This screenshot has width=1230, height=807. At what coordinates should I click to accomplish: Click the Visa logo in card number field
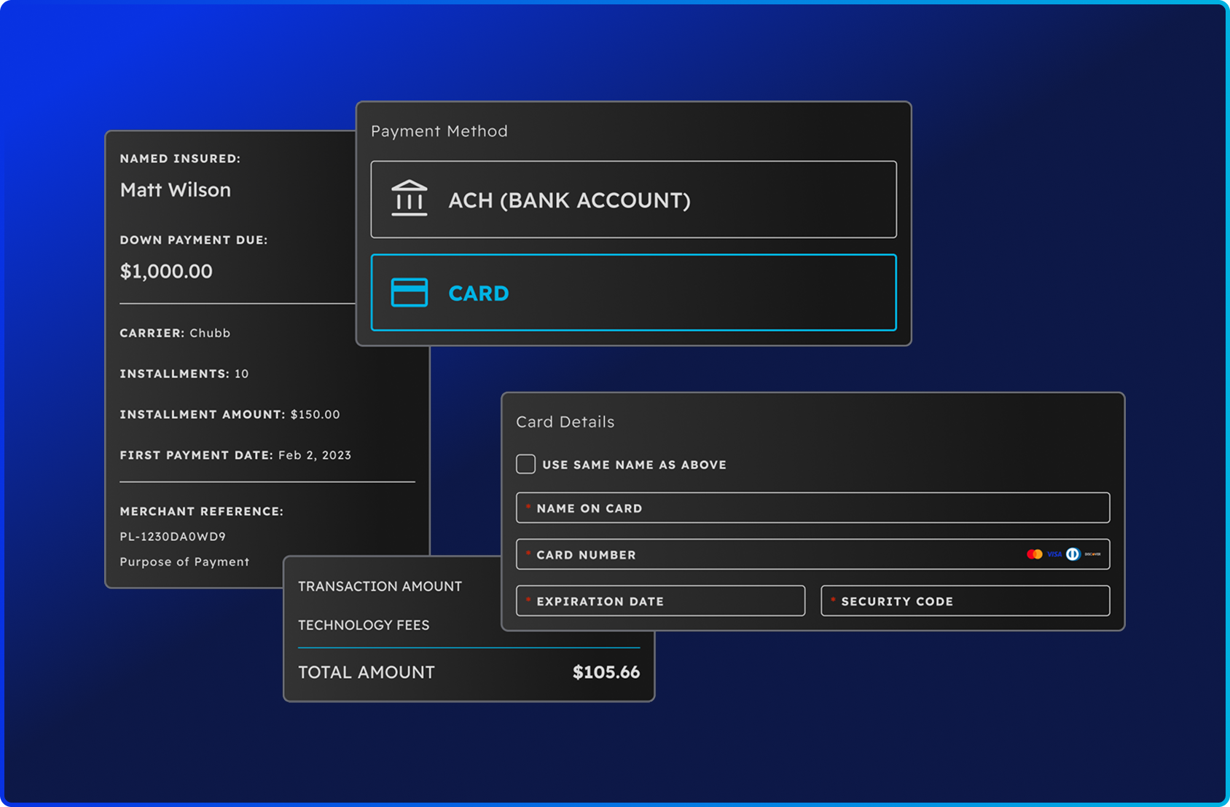coord(1054,554)
